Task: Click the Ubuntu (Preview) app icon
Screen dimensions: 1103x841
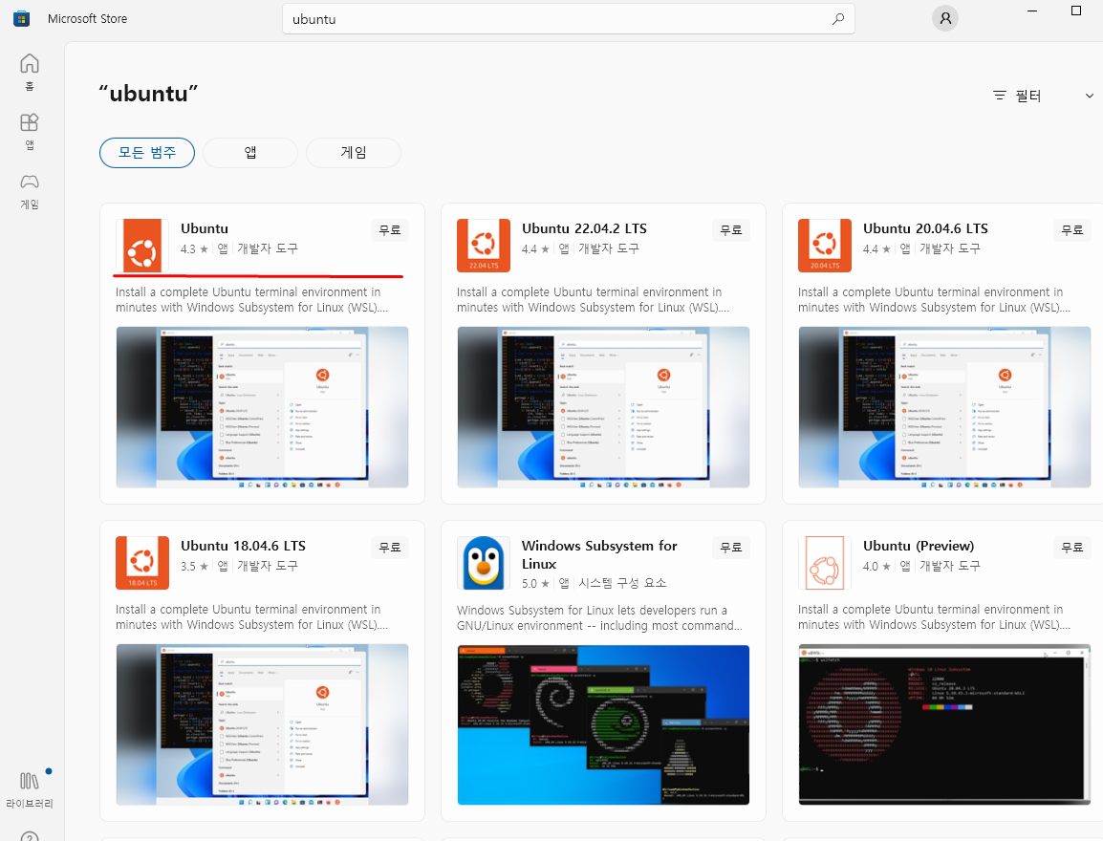Action: tap(825, 563)
